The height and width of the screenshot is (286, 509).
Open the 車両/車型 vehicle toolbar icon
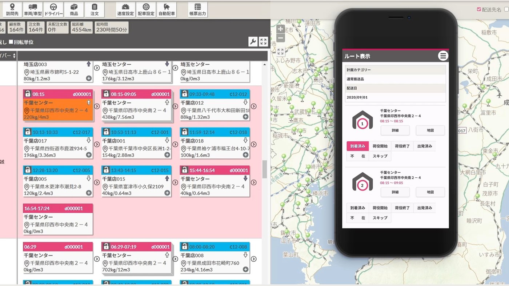pos(33,9)
